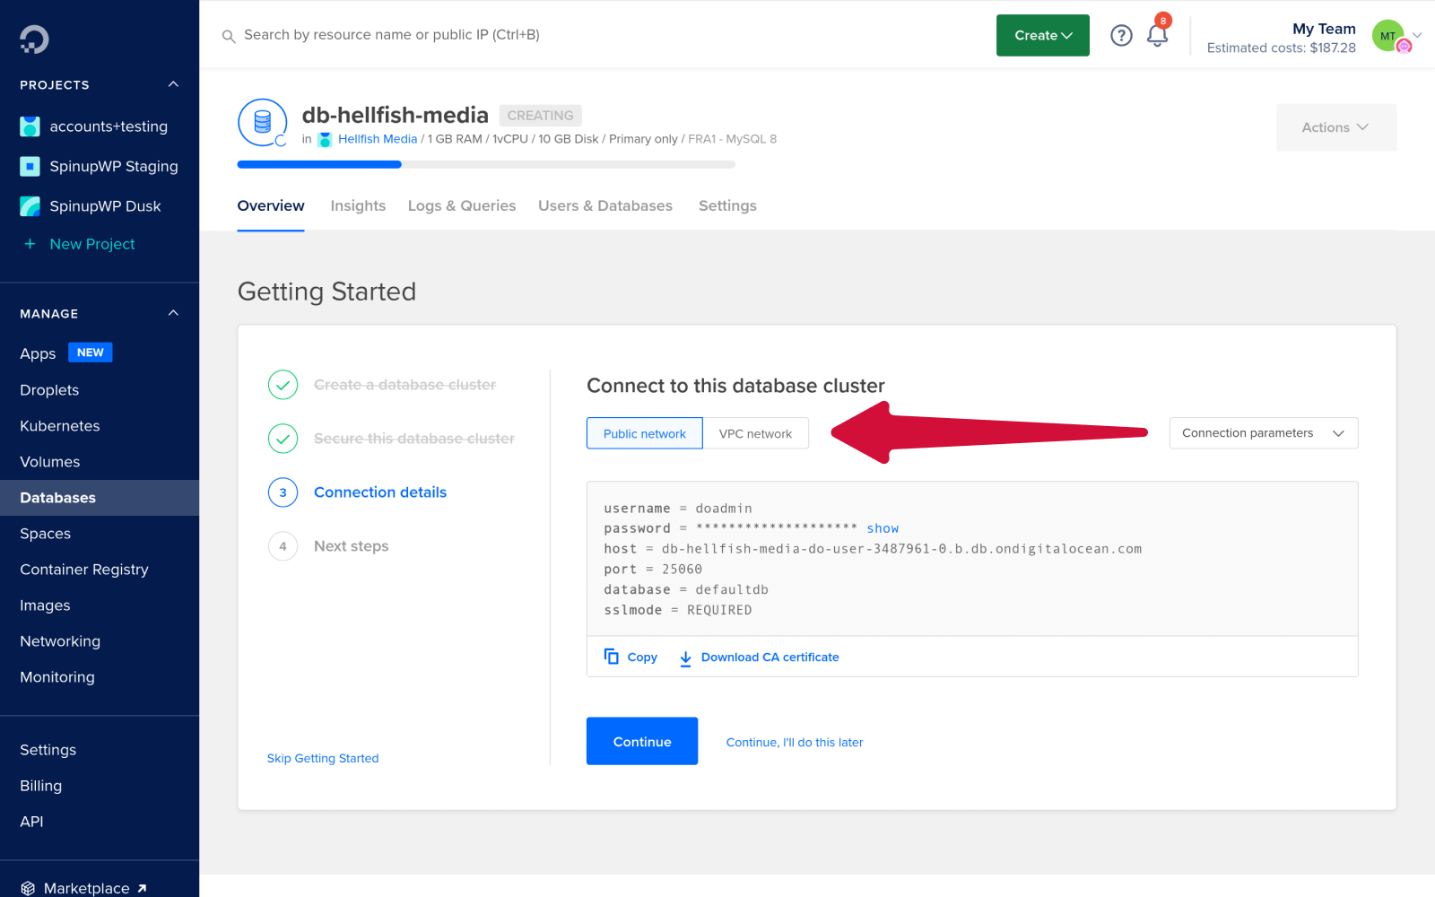The image size is (1435, 897).
Task: Show the hidden database password
Action: 883,528
